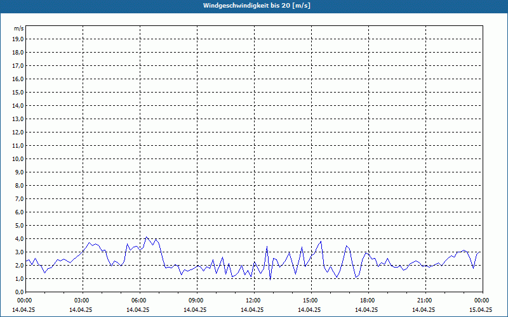Click the 6,0 y-axis value
Image resolution: width=508 pixels, height=317 pixels.
(x=19, y=212)
